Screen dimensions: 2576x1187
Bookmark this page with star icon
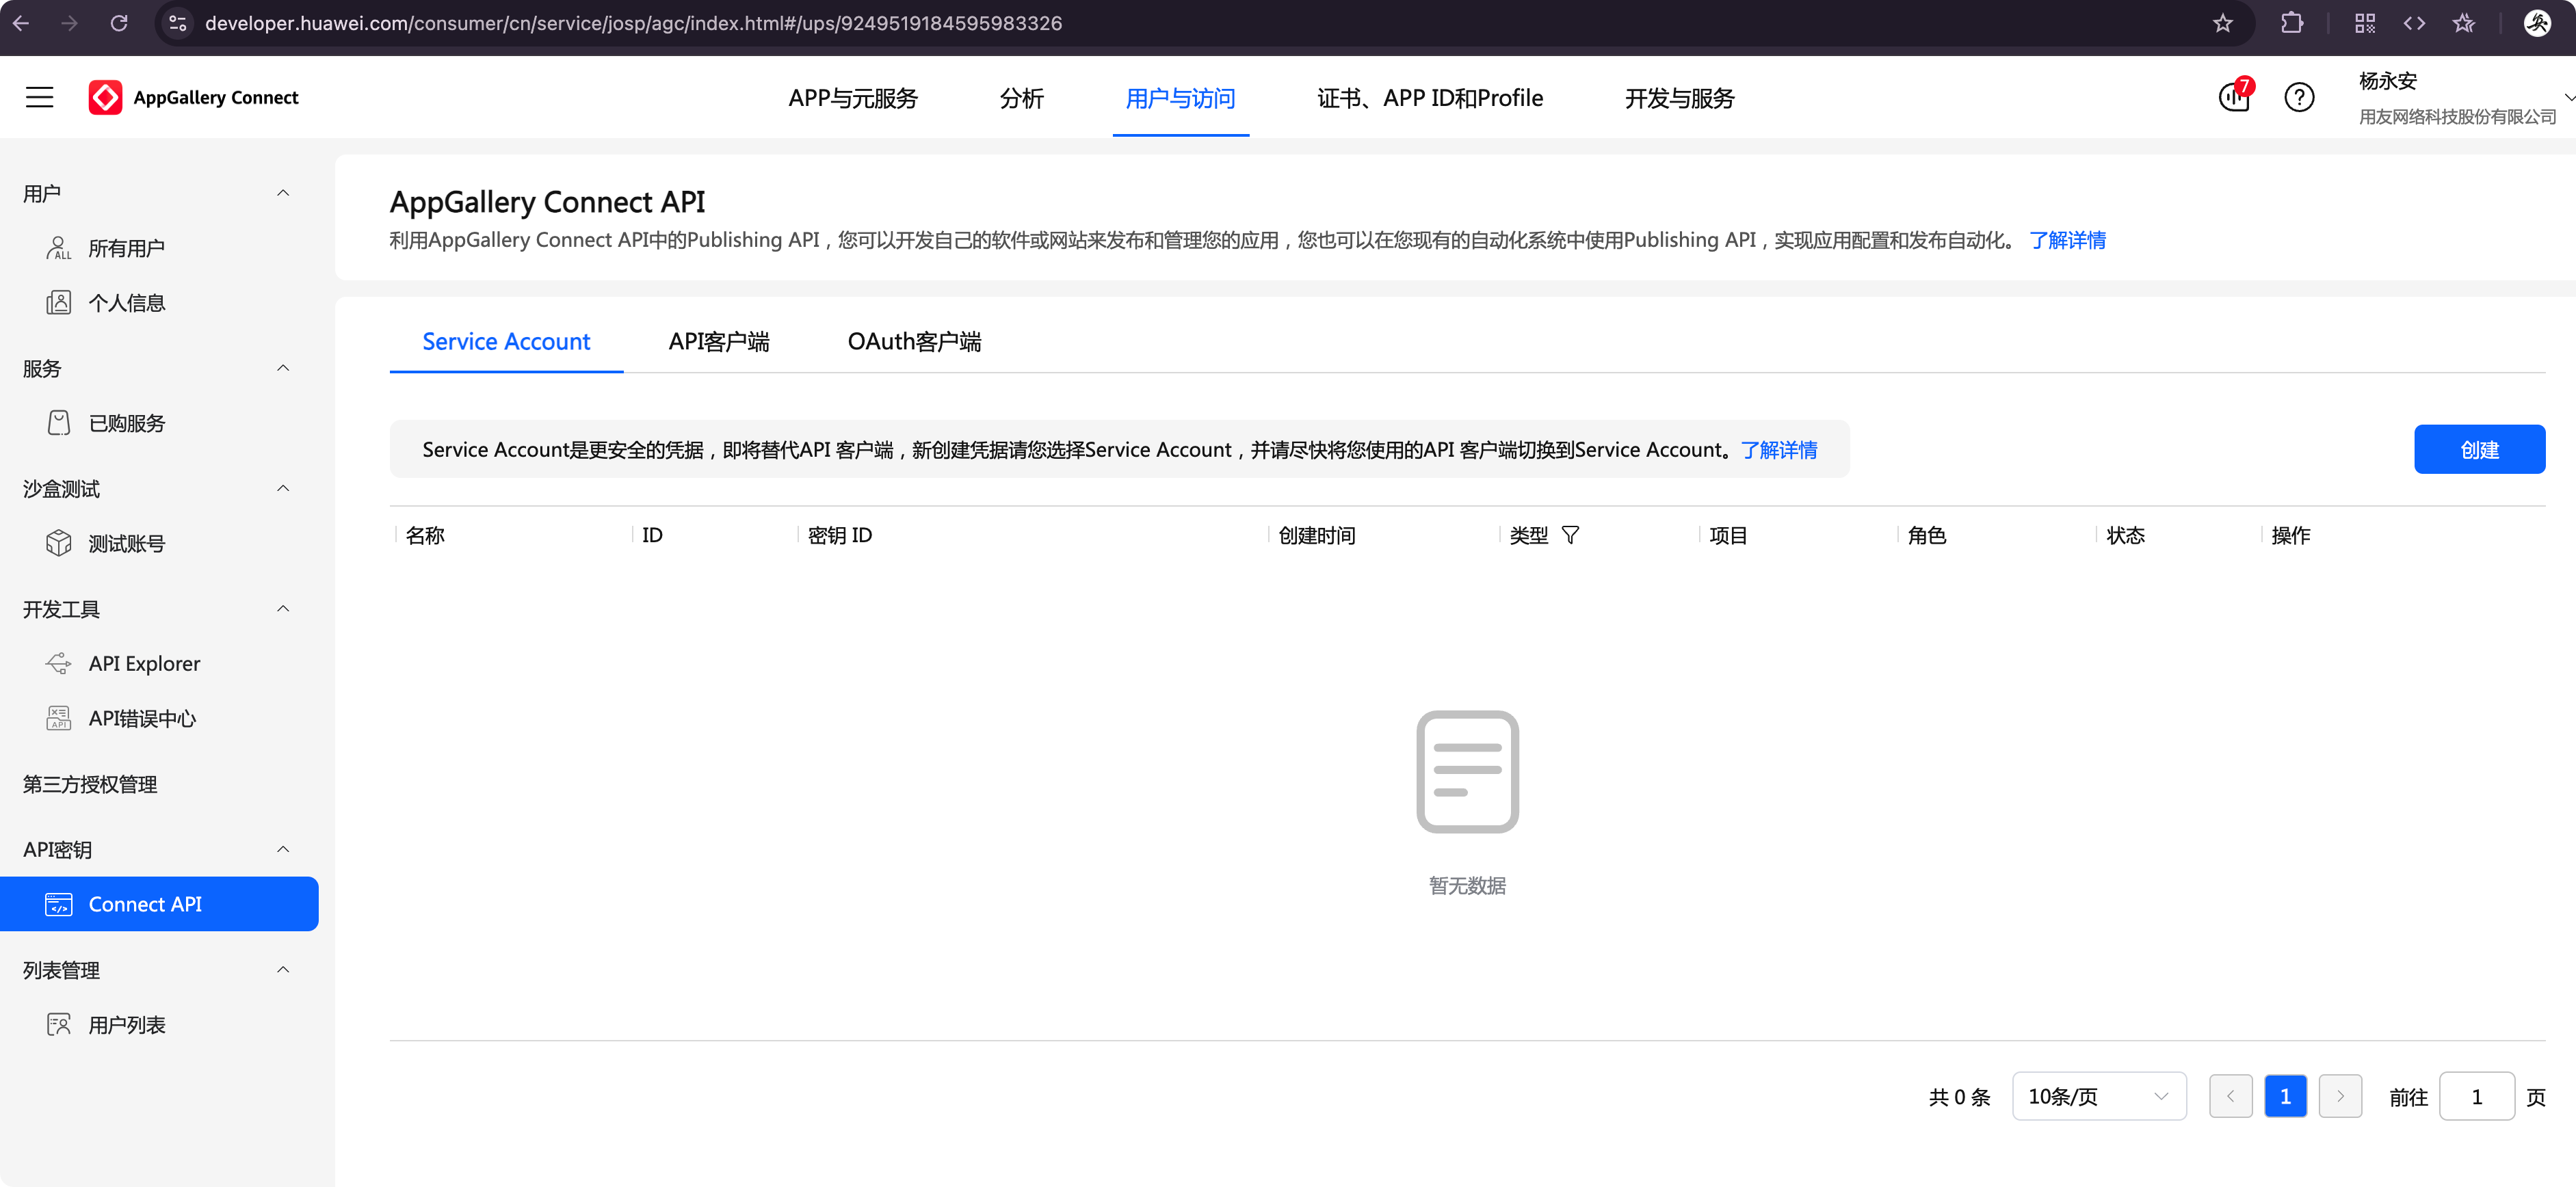coord(2222,23)
